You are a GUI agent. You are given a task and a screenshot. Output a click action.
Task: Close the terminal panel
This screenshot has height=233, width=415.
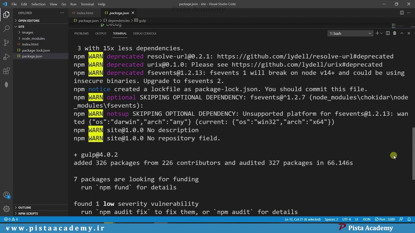click(x=409, y=33)
